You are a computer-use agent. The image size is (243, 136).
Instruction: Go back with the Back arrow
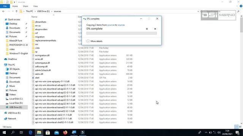[x=3, y=11]
